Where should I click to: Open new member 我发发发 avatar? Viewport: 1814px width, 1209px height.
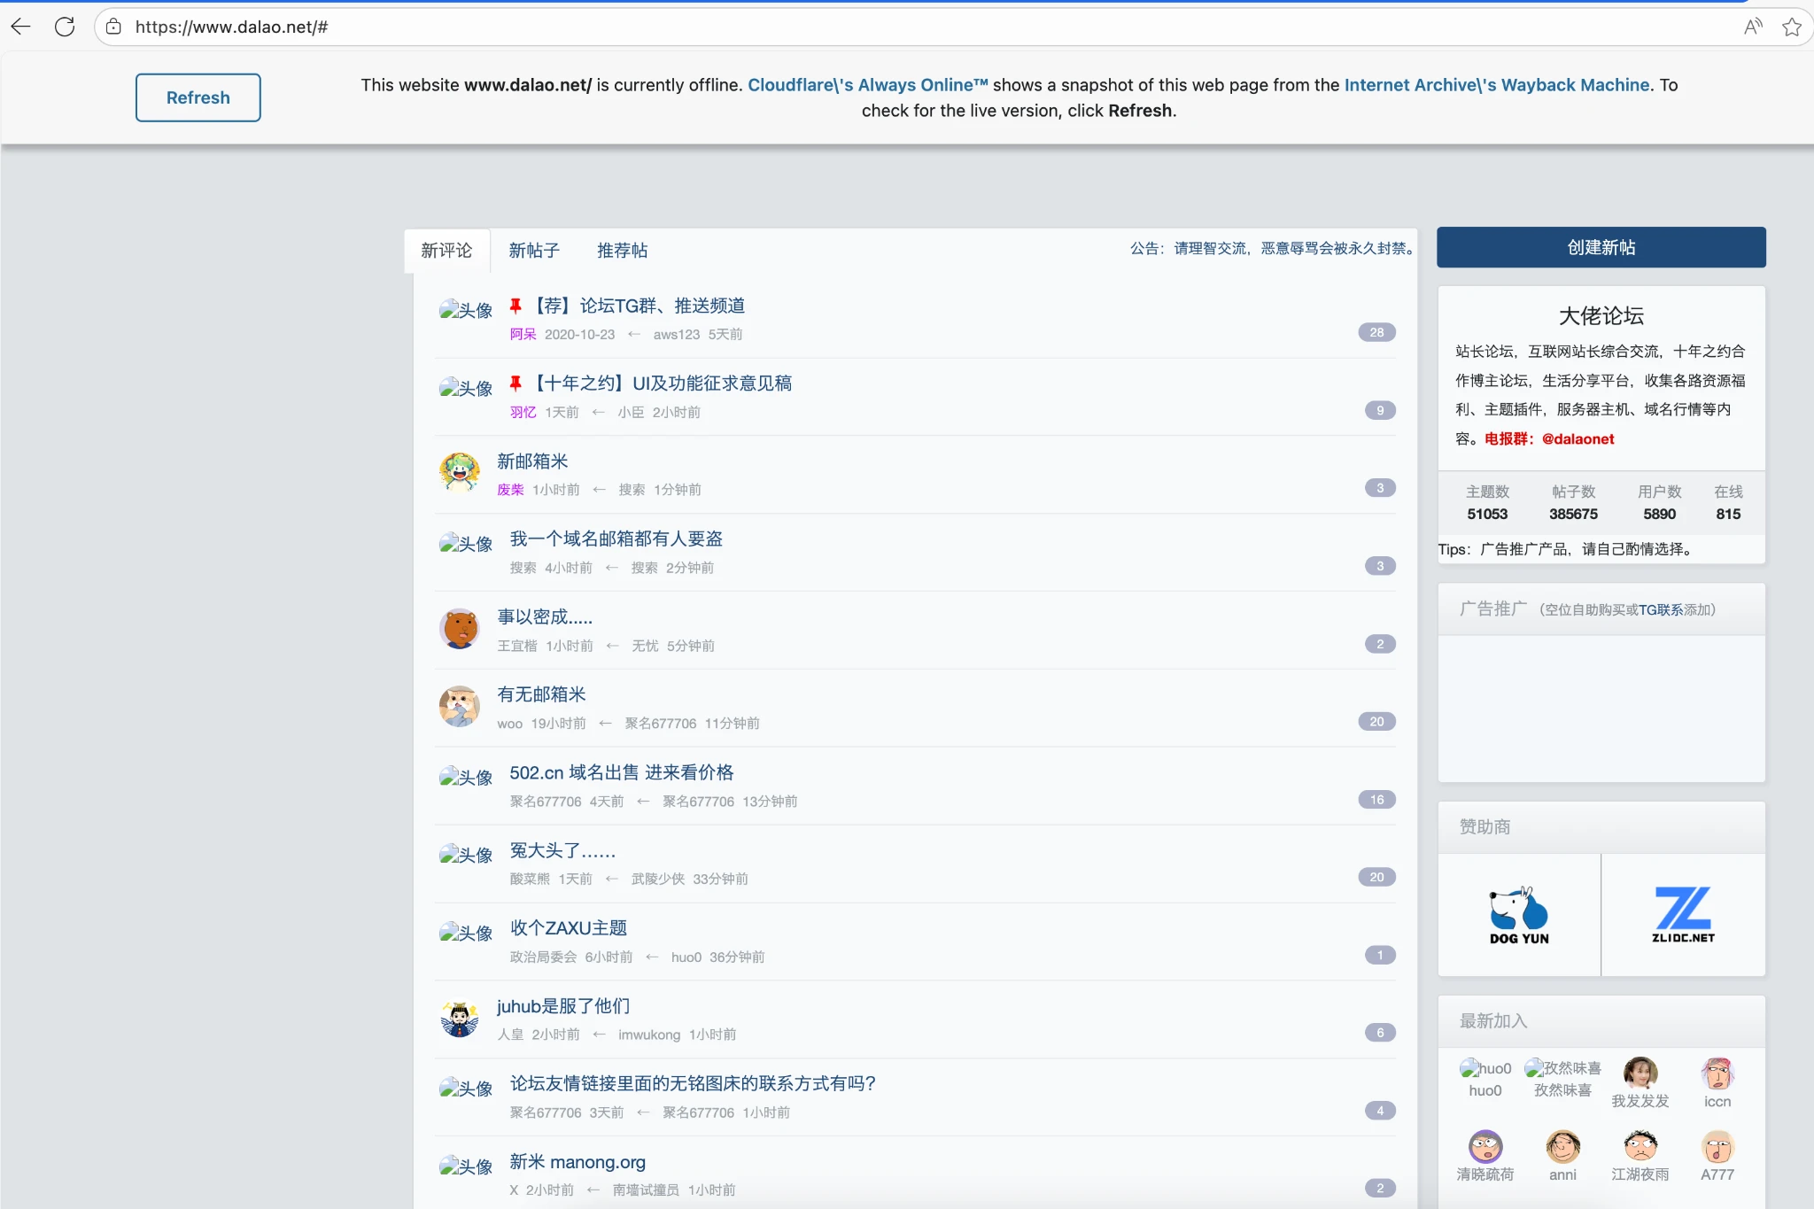(x=1640, y=1073)
